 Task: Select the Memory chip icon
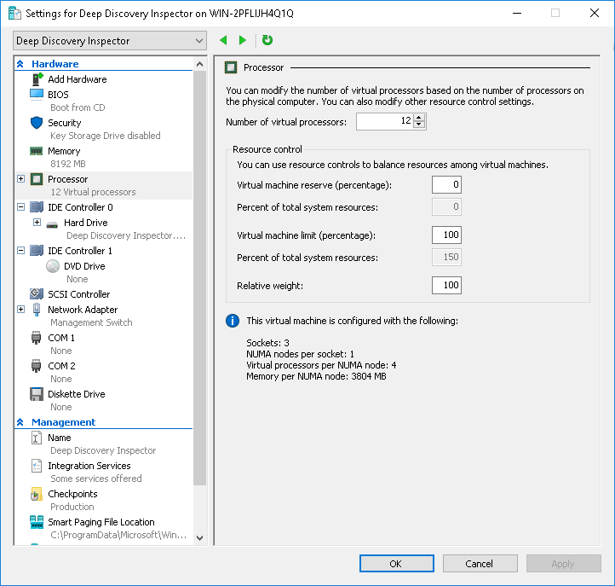click(37, 151)
